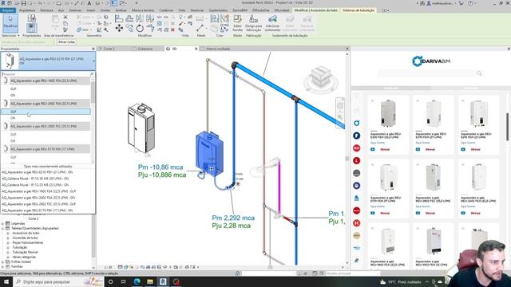Click the help question mark icon in title bar
511x287 pixels.
(470, 3)
